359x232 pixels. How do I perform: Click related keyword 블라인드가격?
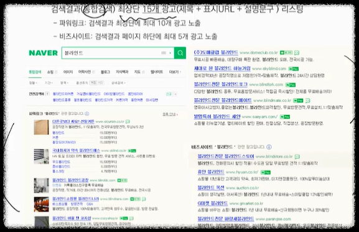[104, 100]
